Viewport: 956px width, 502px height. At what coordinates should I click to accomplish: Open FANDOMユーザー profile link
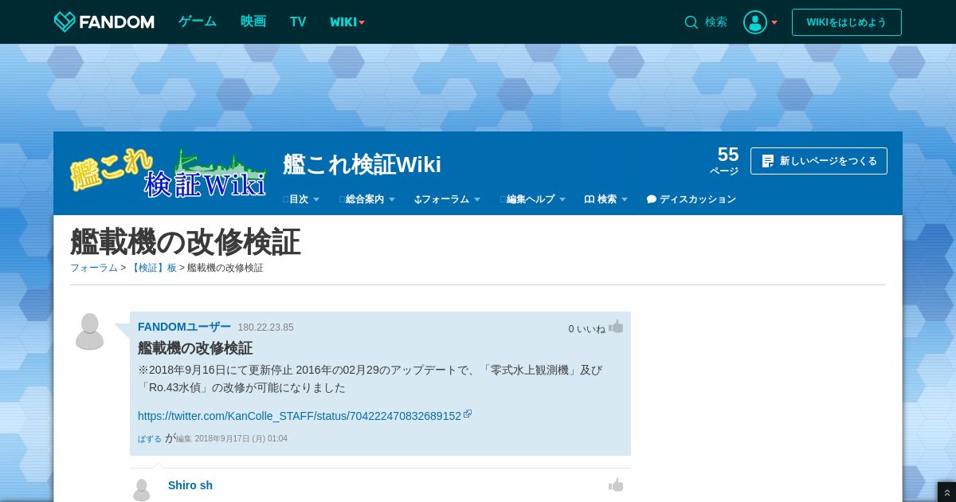184,327
